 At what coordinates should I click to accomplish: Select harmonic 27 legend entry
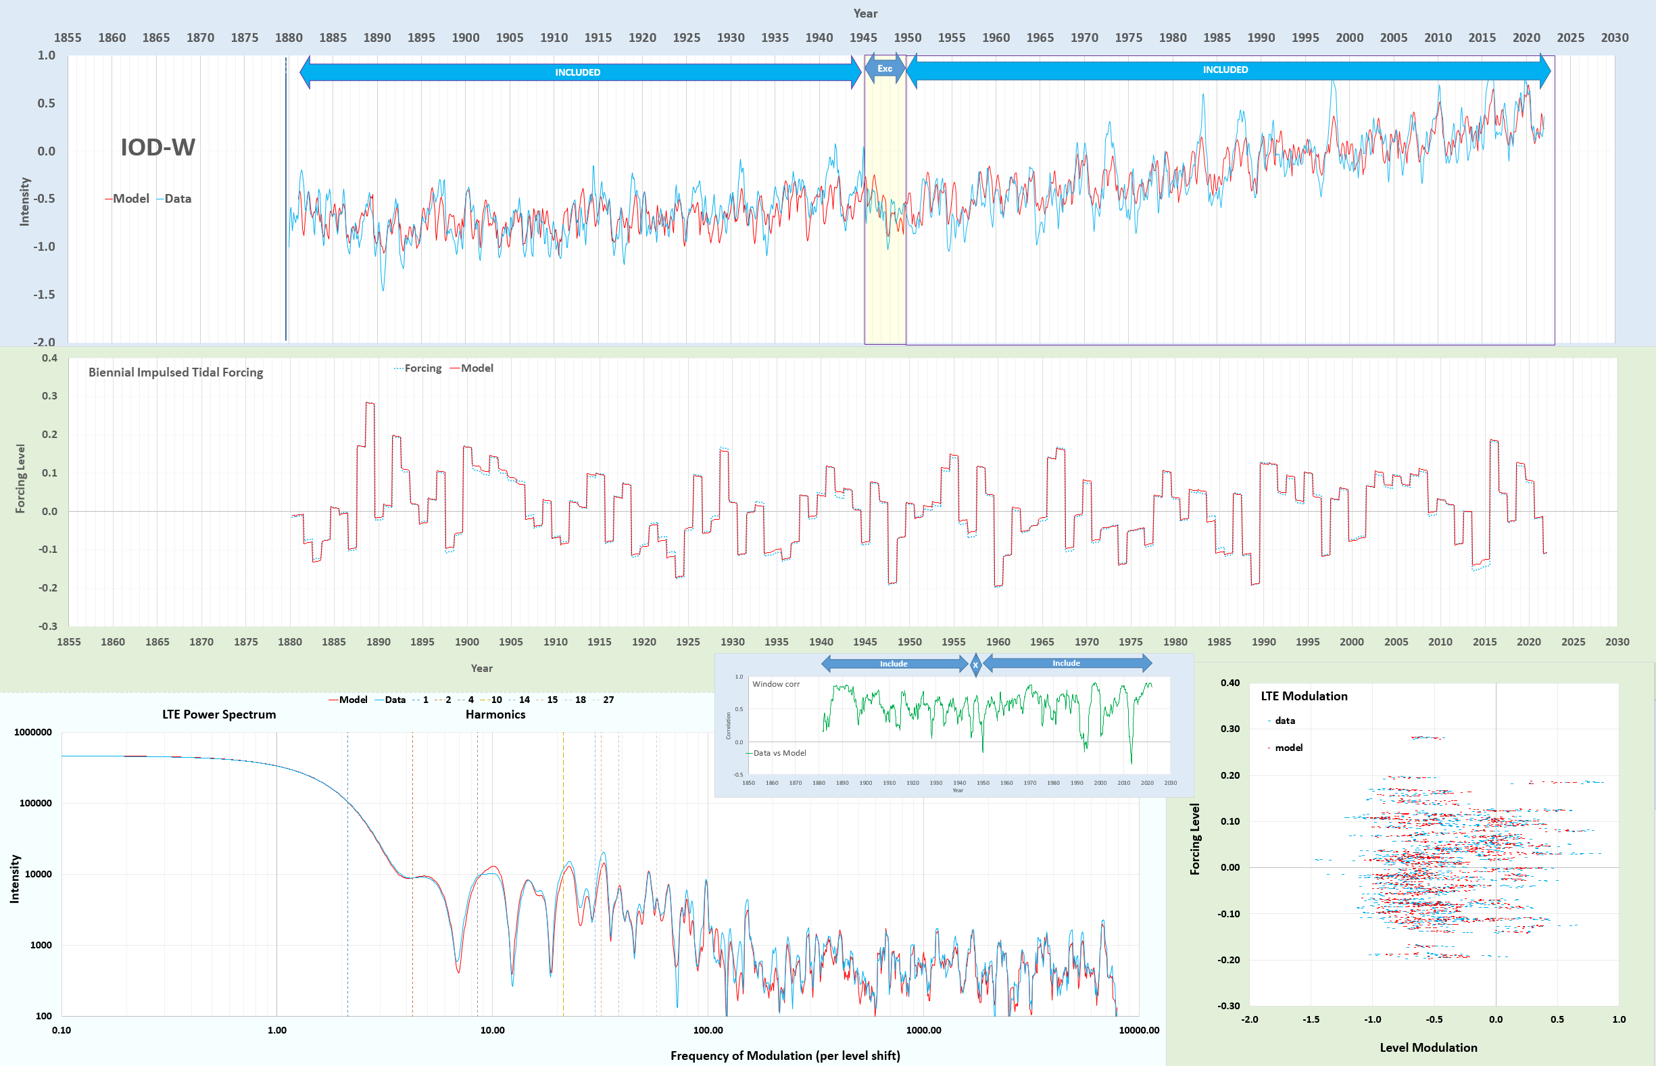point(608,700)
